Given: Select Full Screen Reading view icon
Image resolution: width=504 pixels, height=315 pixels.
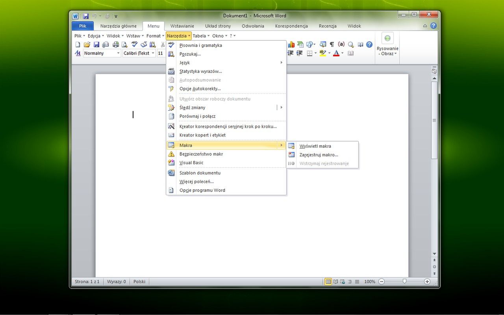Looking at the screenshot, I should [x=335, y=282].
